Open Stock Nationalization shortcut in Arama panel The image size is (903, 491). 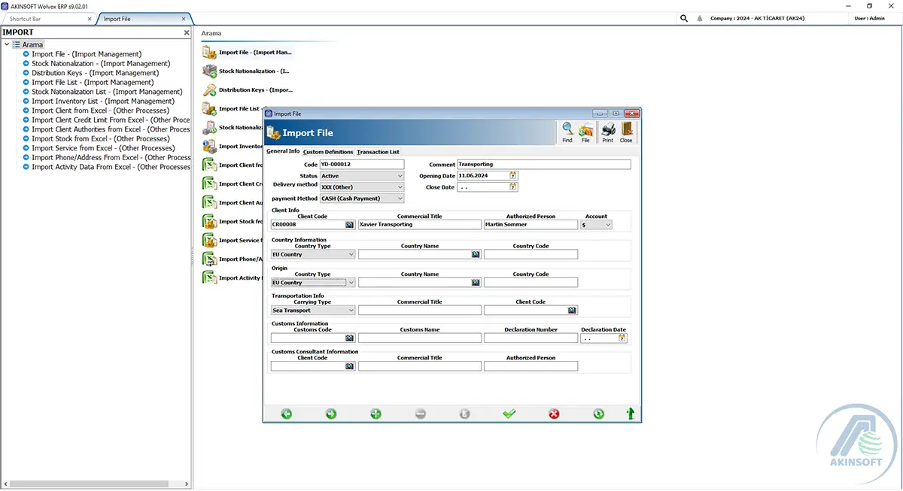coord(245,71)
